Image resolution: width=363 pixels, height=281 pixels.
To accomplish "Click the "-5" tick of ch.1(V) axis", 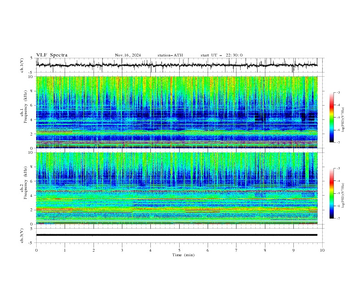I will (x=31, y=73).
